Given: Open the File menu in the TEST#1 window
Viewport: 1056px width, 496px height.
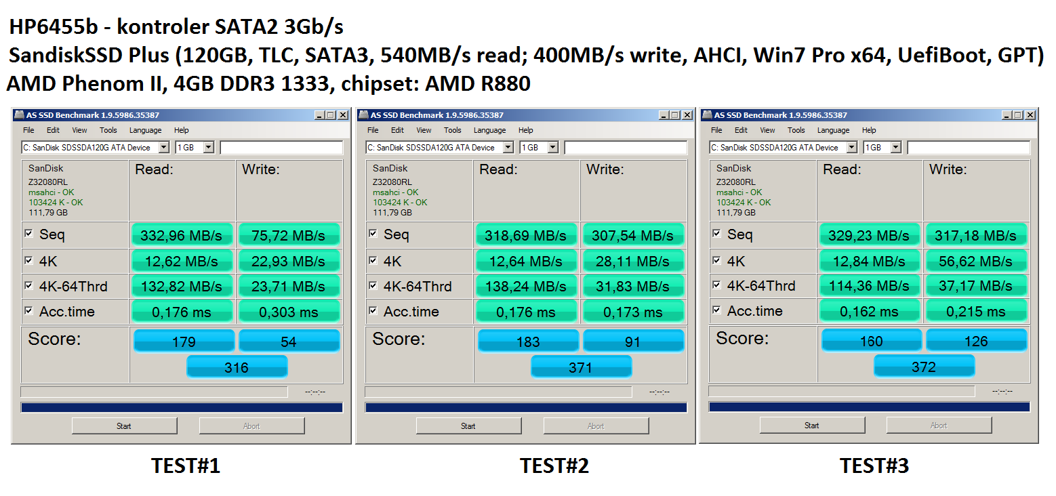Looking at the screenshot, I should pos(28,130).
